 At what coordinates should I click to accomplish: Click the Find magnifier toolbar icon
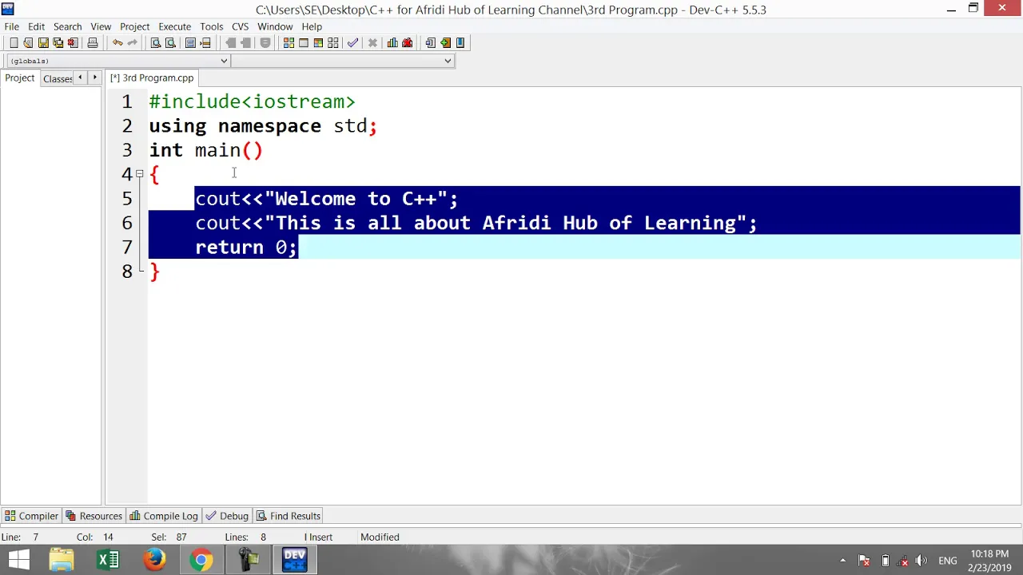click(x=156, y=43)
